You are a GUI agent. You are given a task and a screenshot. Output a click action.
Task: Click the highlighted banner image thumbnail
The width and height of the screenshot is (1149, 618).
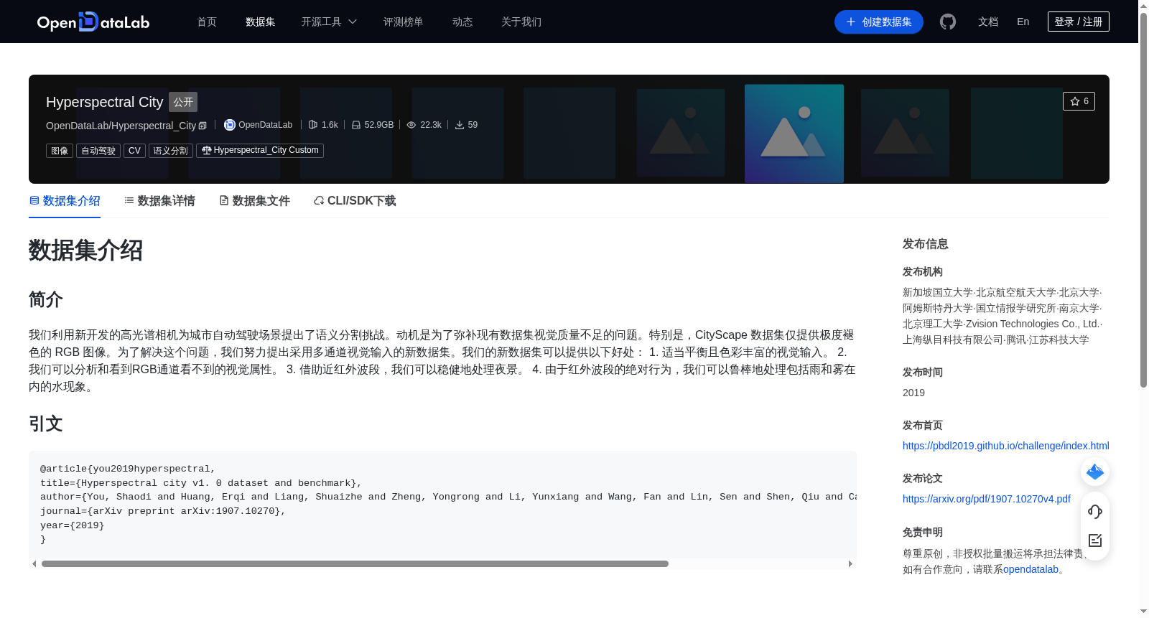point(794,134)
